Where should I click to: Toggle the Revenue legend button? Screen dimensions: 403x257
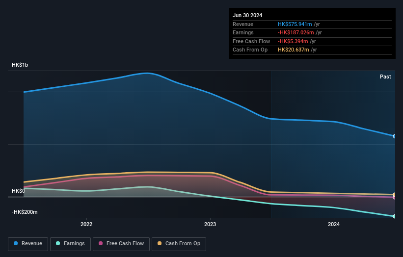click(x=28, y=244)
